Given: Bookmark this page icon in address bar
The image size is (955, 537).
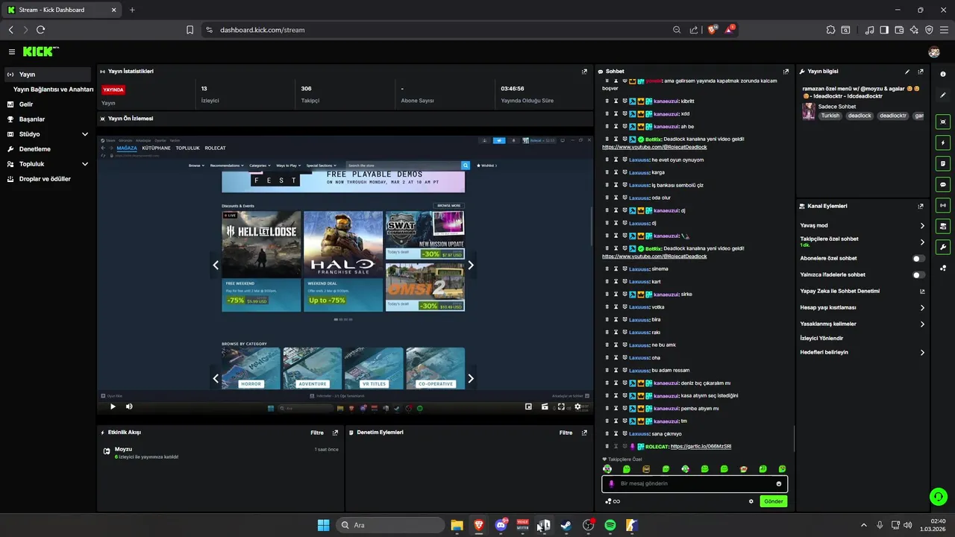Looking at the screenshot, I should tap(190, 30).
